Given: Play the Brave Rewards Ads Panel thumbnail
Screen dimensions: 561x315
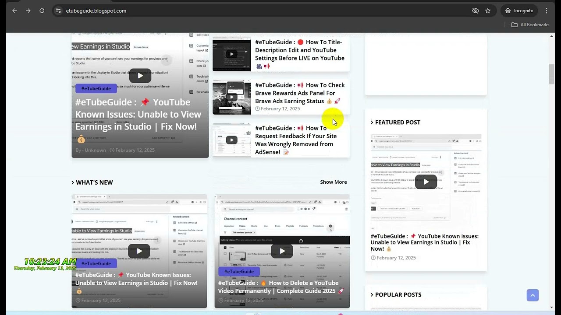Looking at the screenshot, I should [x=231, y=97].
